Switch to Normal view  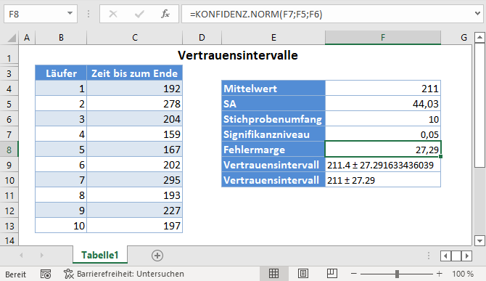point(273,273)
